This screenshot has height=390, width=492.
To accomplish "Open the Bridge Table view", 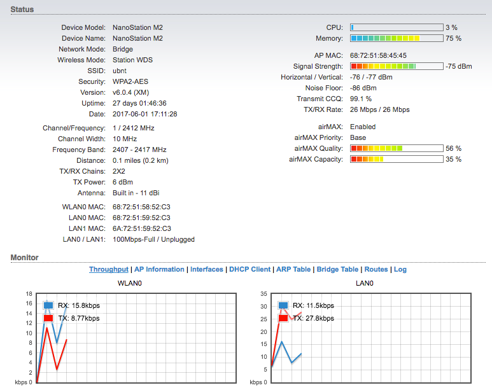I will point(337,269).
